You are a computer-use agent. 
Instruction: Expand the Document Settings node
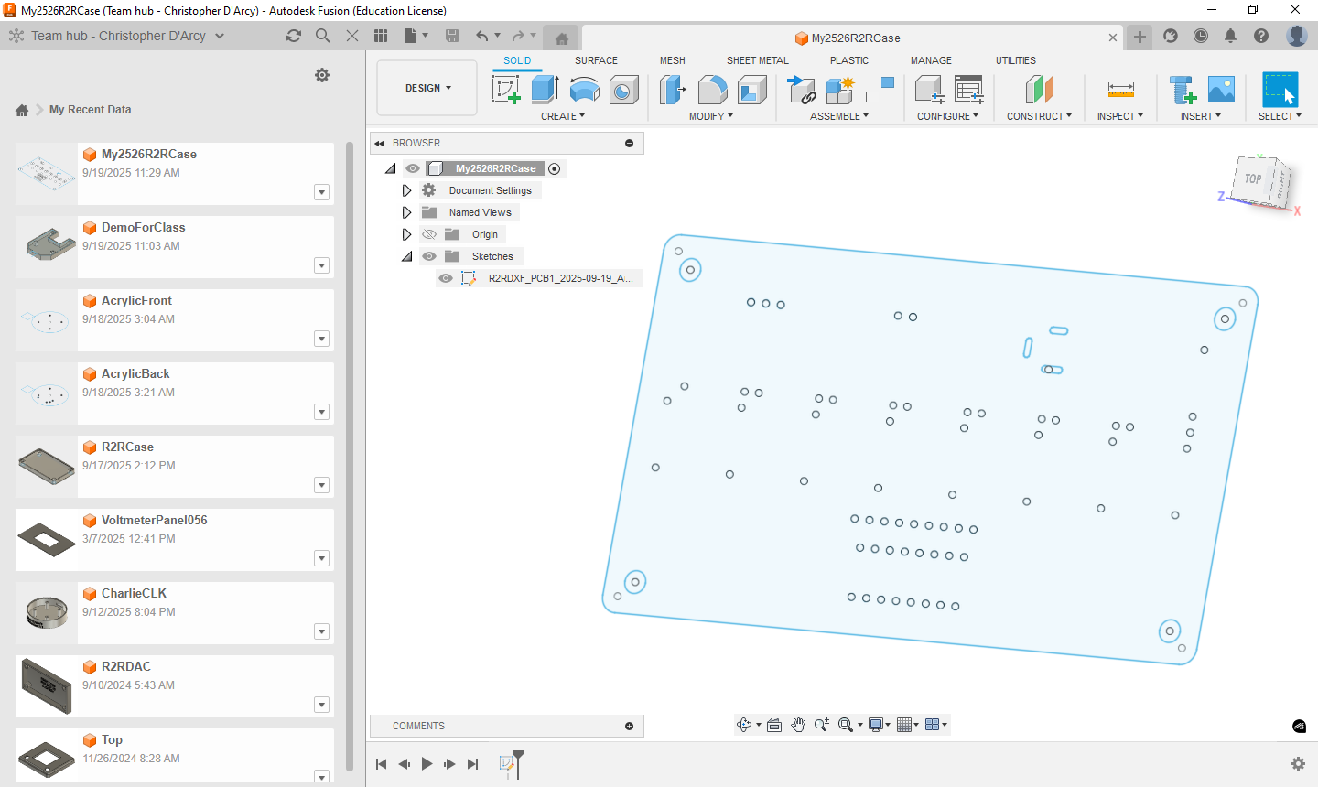[407, 190]
